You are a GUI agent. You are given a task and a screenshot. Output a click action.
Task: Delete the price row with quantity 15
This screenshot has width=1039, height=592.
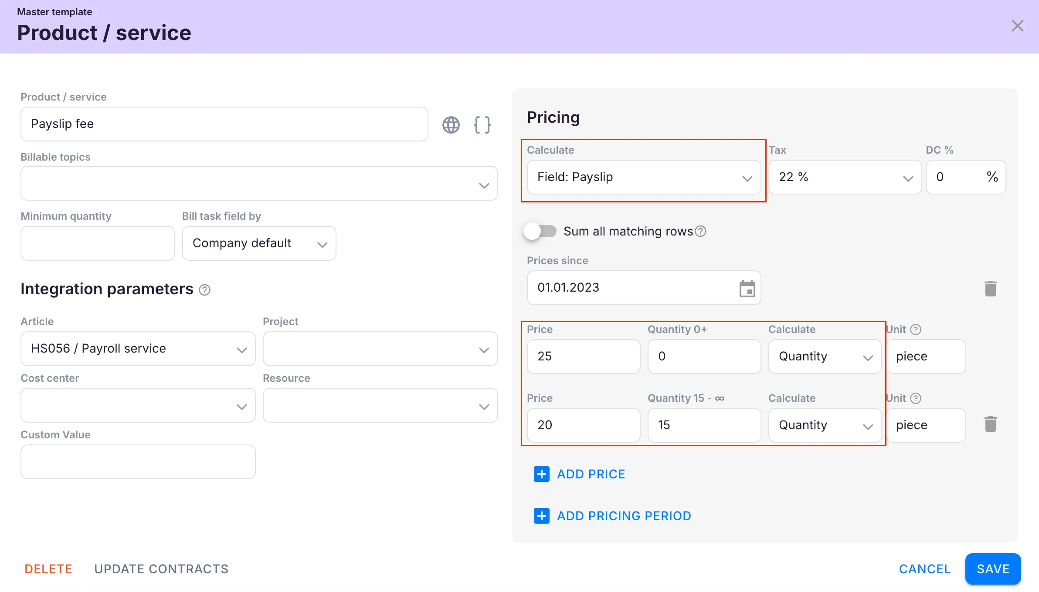coord(990,424)
